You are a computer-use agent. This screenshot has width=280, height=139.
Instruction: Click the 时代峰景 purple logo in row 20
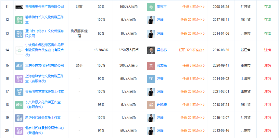pyautogui.click(x=19, y=131)
